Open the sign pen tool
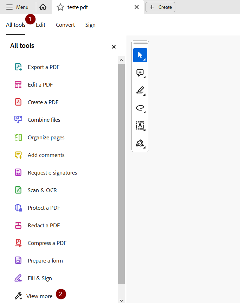The width and height of the screenshot is (240, 303). pyautogui.click(x=140, y=143)
